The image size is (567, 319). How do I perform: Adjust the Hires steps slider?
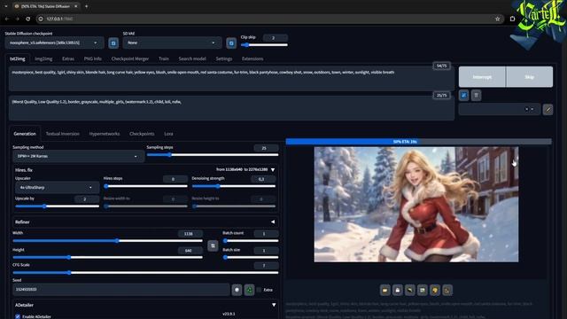pyautogui.click(x=145, y=186)
